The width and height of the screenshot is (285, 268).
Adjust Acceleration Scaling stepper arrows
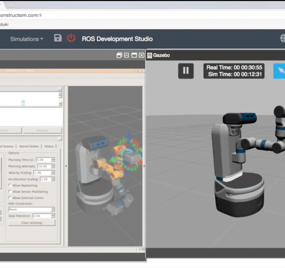pos(53,179)
